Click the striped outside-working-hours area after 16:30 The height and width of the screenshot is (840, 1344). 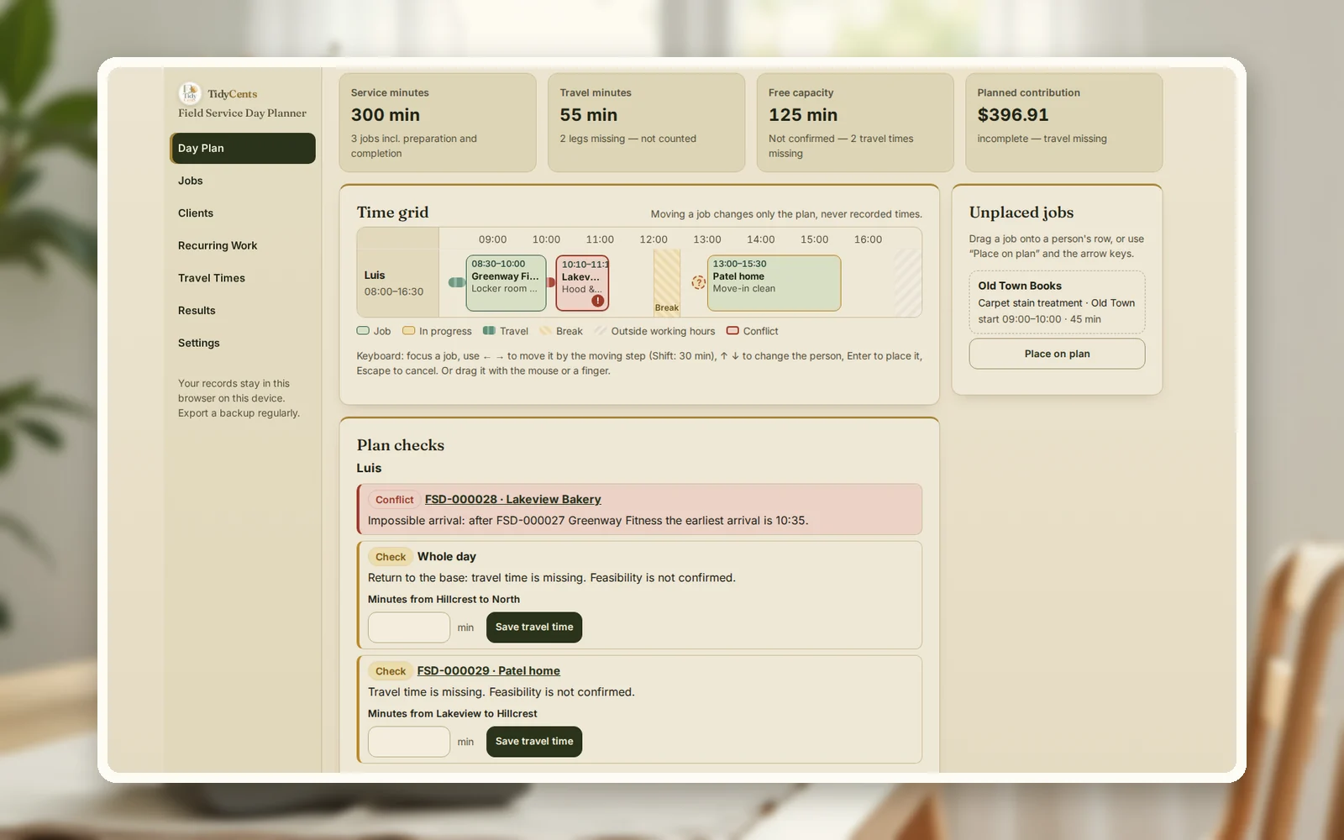pos(908,282)
